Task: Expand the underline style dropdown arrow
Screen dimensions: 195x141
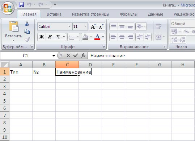Action: (64, 37)
